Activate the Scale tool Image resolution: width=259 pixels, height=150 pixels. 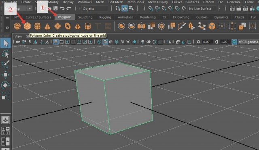pyautogui.click(x=5, y=96)
